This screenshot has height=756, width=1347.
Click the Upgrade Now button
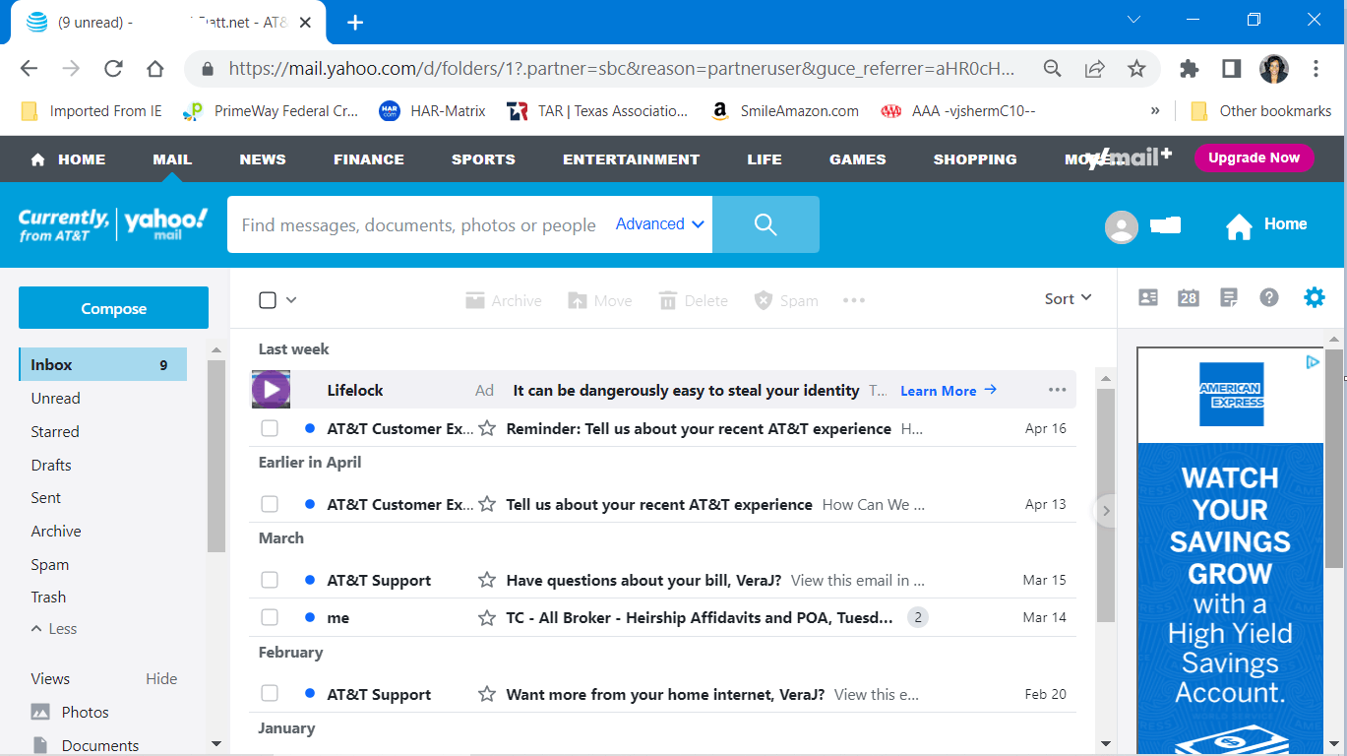1254,157
